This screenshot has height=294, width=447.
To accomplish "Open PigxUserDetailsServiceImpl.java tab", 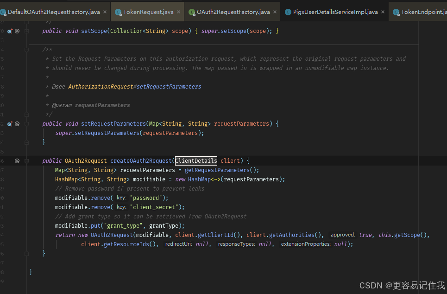I will coord(335,12).
